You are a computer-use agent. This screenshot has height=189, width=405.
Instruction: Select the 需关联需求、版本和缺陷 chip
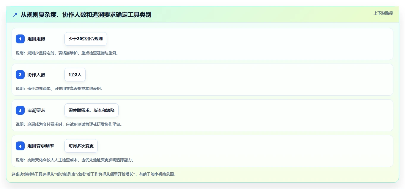tap(92, 110)
